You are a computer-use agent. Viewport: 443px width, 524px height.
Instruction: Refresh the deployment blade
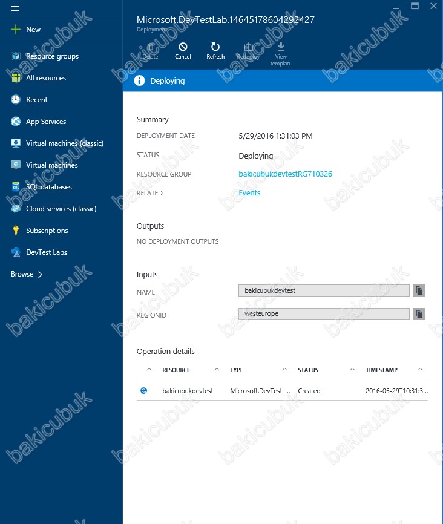click(x=215, y=51)
